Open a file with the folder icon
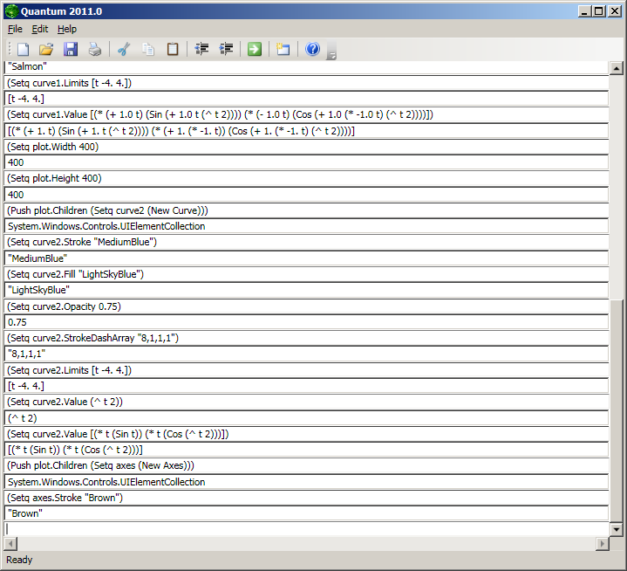 click(46, 49)
